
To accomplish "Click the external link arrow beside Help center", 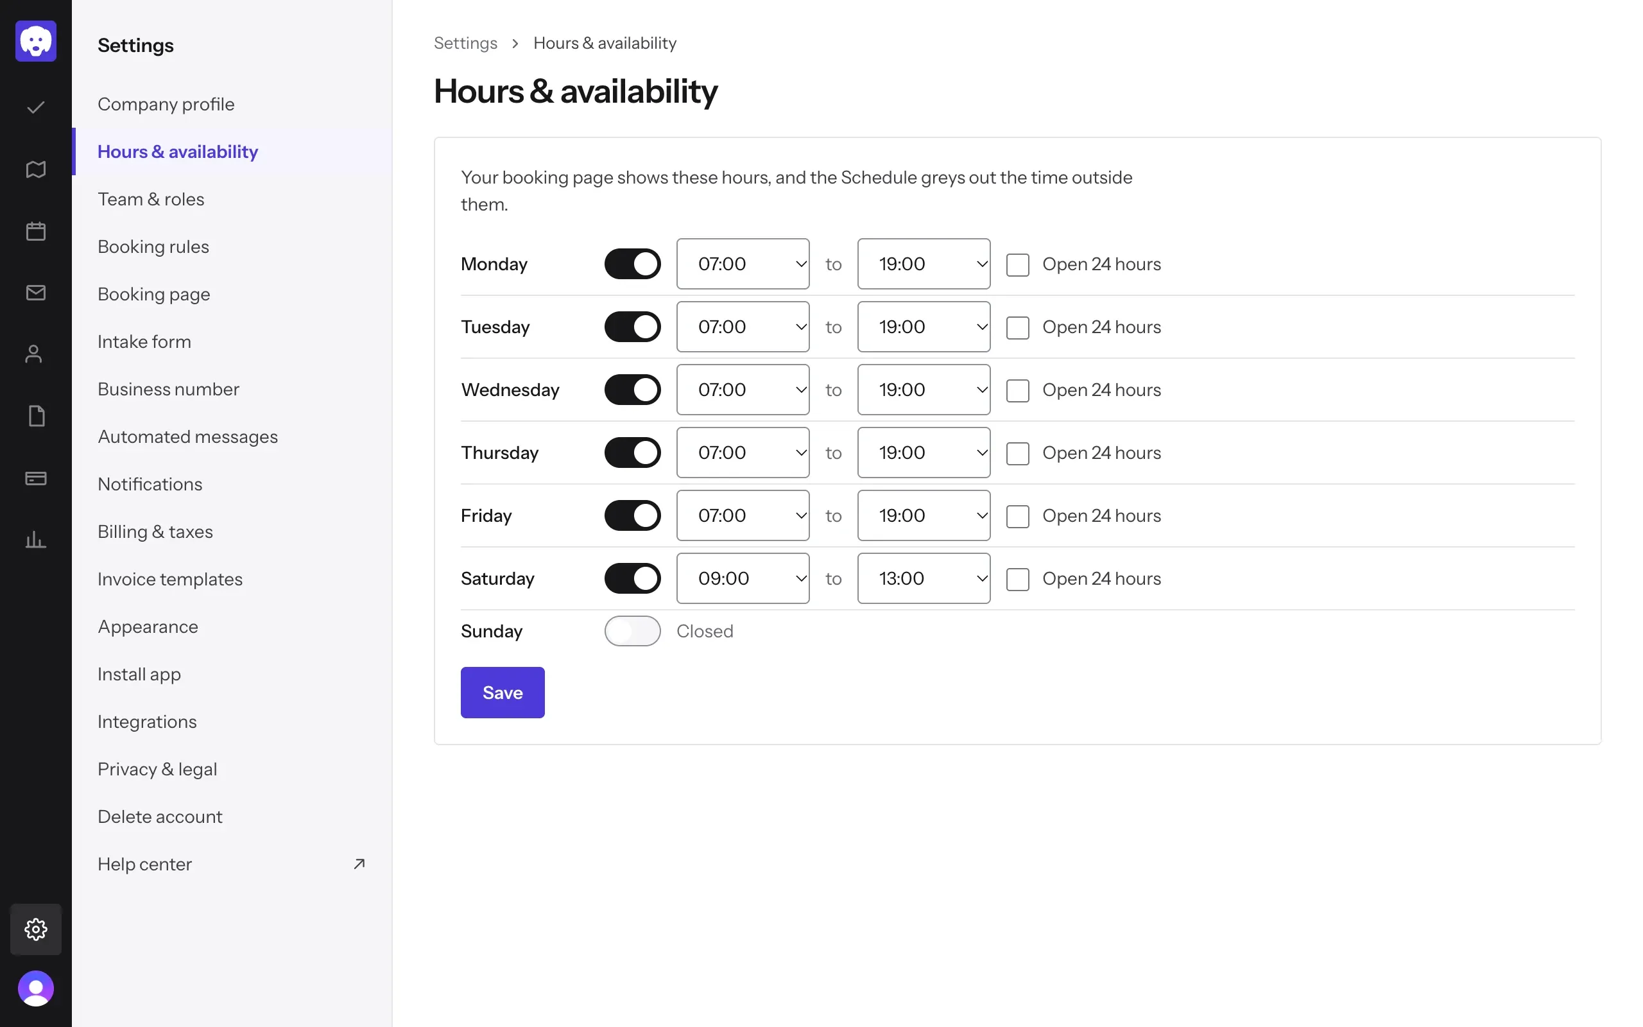I will coord(359,864).
